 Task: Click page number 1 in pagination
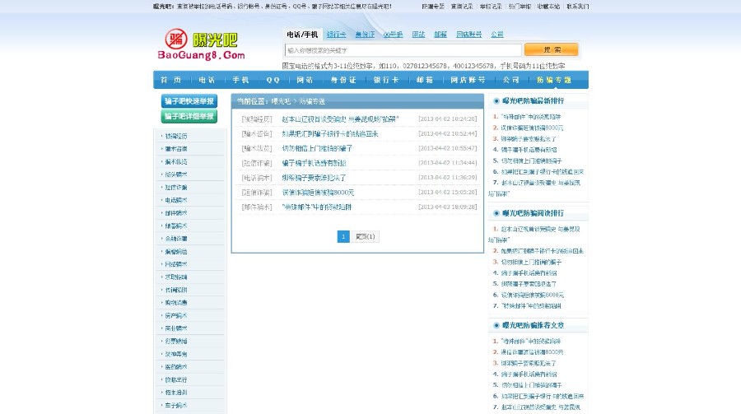pos(343,236)
